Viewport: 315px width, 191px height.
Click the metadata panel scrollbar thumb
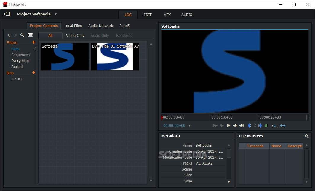coord(229,153)
